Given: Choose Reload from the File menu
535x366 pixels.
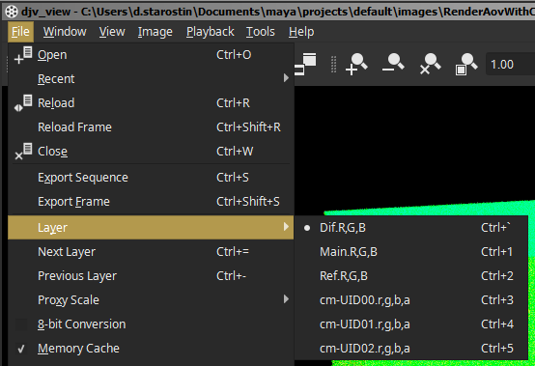Looking at the screenshot, I should [151, 103].
